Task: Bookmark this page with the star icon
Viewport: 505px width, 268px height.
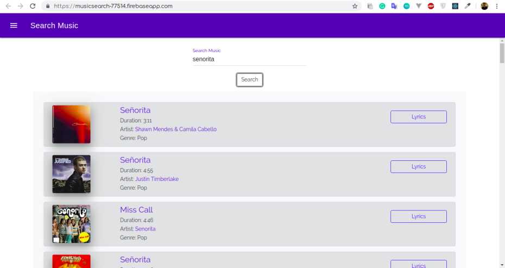Action: coord(355,6)
